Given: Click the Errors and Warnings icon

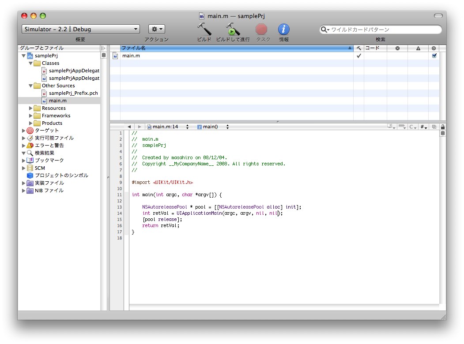Looking at the screenshot, I should point(30,146).
